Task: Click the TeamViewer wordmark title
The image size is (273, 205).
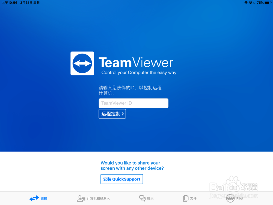Action: click(136, 62)
